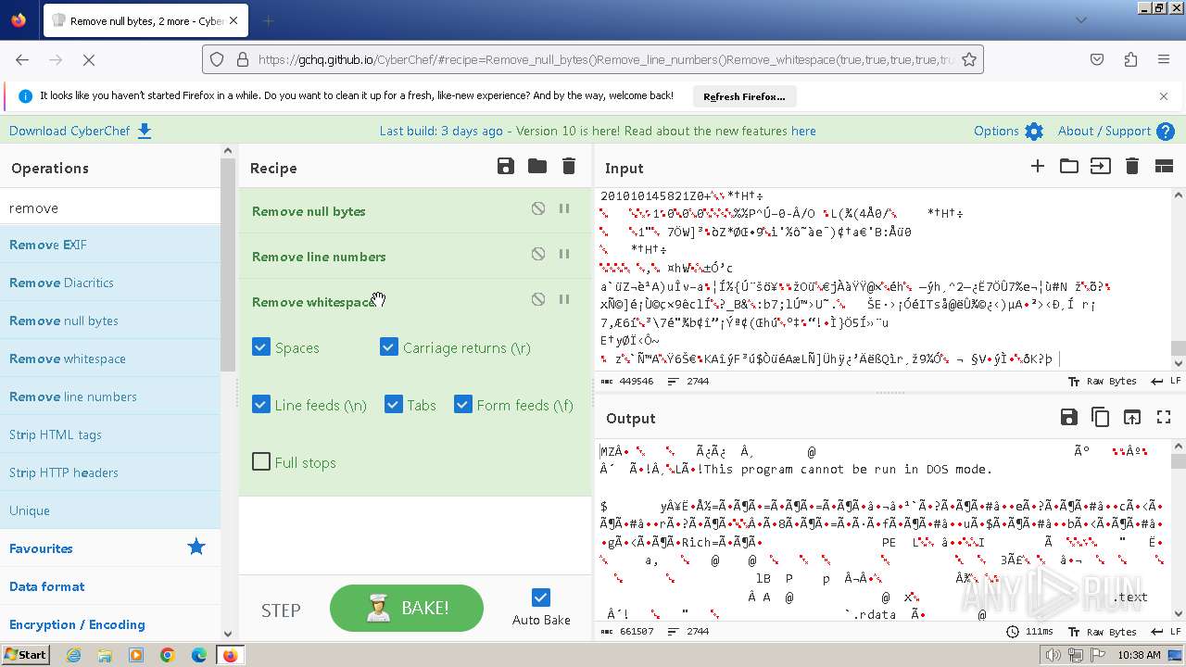Save the recipe with the floppy icon

[505, 167]
